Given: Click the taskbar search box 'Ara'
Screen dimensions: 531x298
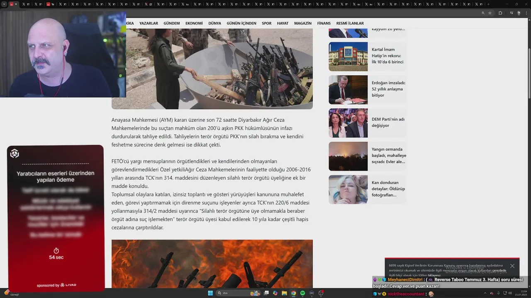Looking at the screenshot, I should tap(238, 293).
